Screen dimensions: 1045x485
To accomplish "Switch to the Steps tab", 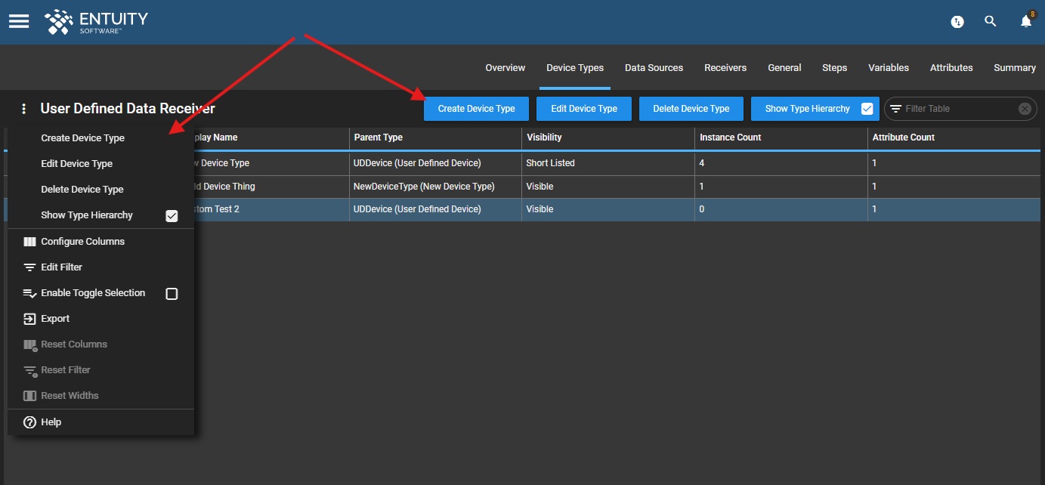I will coord(834,68).
